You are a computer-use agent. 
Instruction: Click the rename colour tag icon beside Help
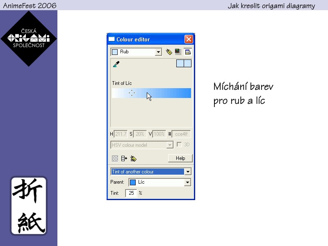(x=133, y=158)
